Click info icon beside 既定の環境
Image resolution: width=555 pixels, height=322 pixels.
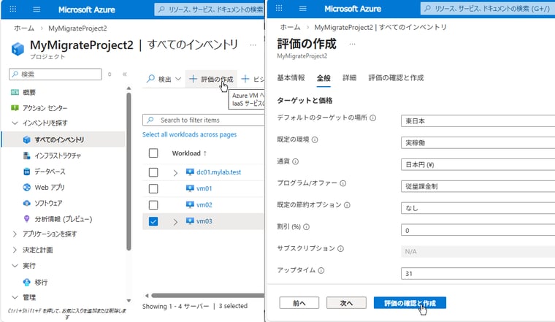coord(315,139)
